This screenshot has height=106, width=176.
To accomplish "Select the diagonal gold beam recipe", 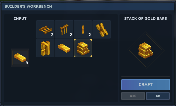I will point(101,29).
